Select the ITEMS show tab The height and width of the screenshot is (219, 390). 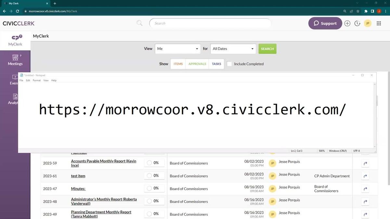click(178, 64)
